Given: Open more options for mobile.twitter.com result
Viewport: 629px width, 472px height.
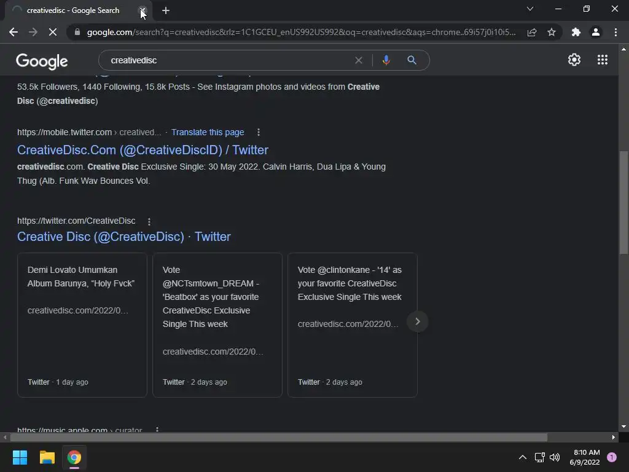Looking at the screenshot, I should (259, 132).
